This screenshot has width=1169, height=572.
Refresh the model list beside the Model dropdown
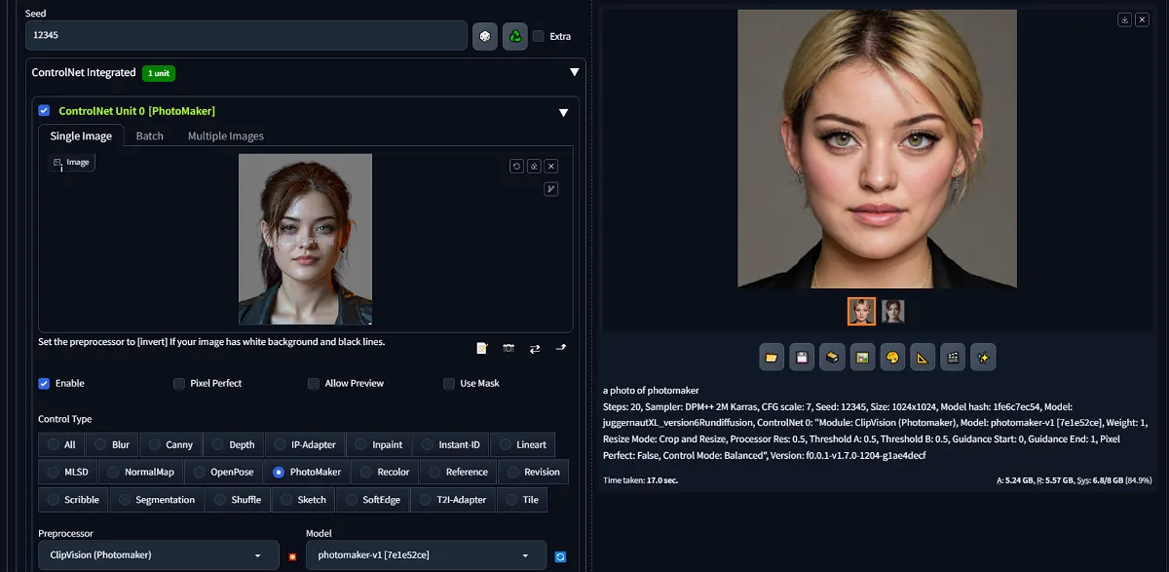(x=560, y=555)
